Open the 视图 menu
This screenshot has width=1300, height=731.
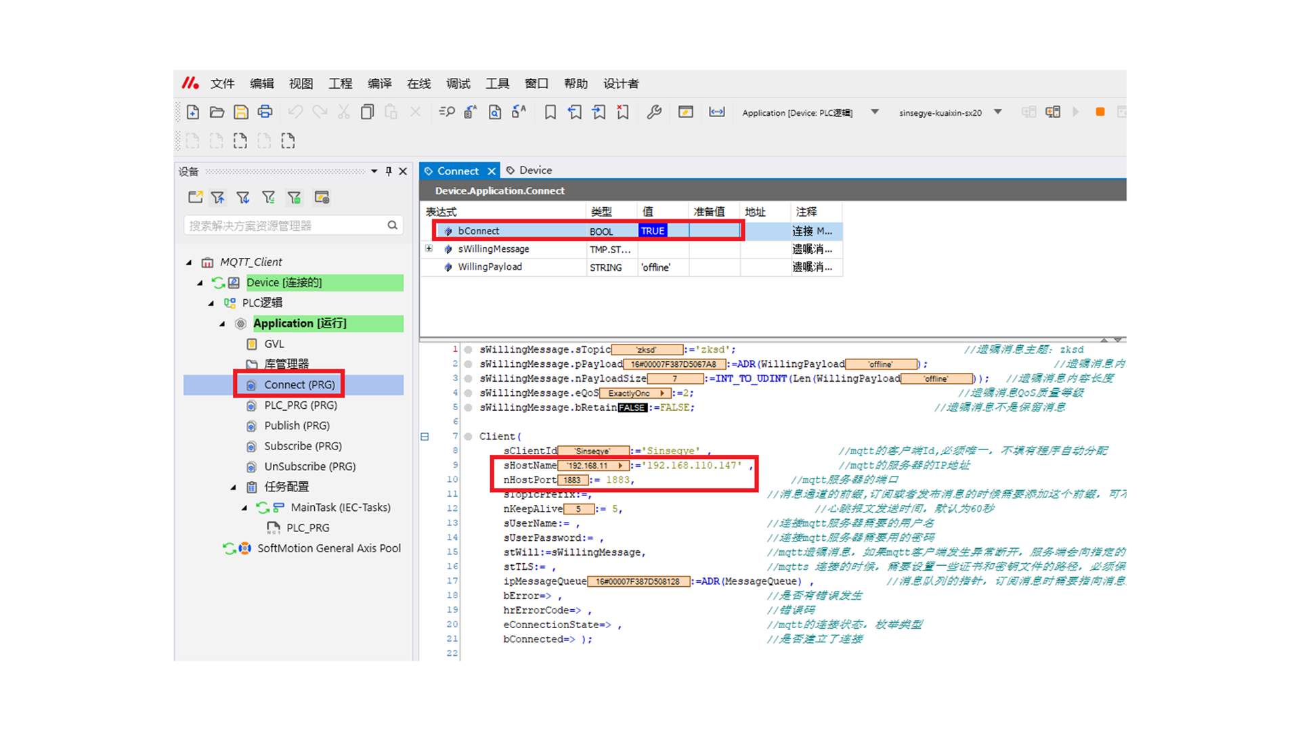[301, 84]
